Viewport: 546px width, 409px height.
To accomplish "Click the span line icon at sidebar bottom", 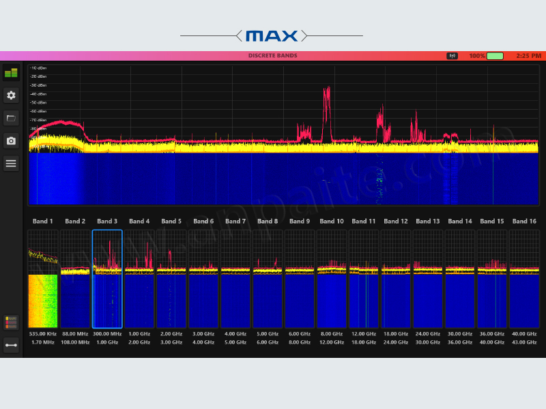I will [x=11, y=345].
